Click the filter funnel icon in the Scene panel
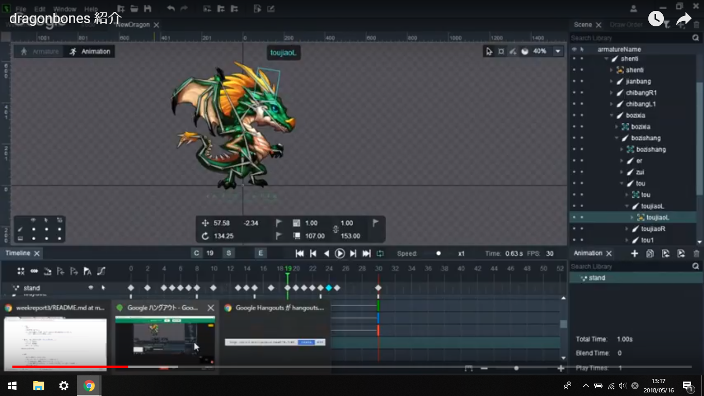This screenshot has height=396, width=704. click(667, 24)
